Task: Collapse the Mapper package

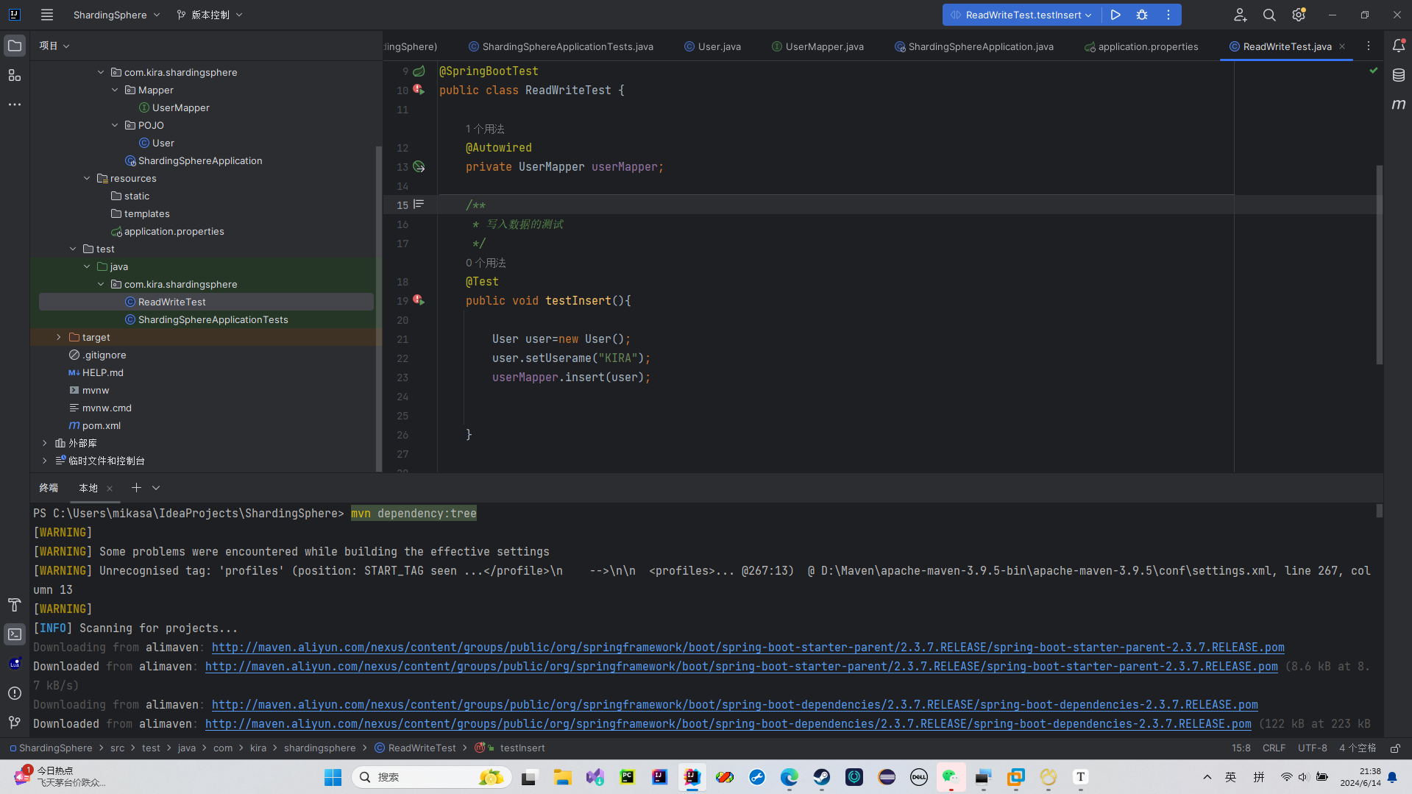Action: point(115,90)
